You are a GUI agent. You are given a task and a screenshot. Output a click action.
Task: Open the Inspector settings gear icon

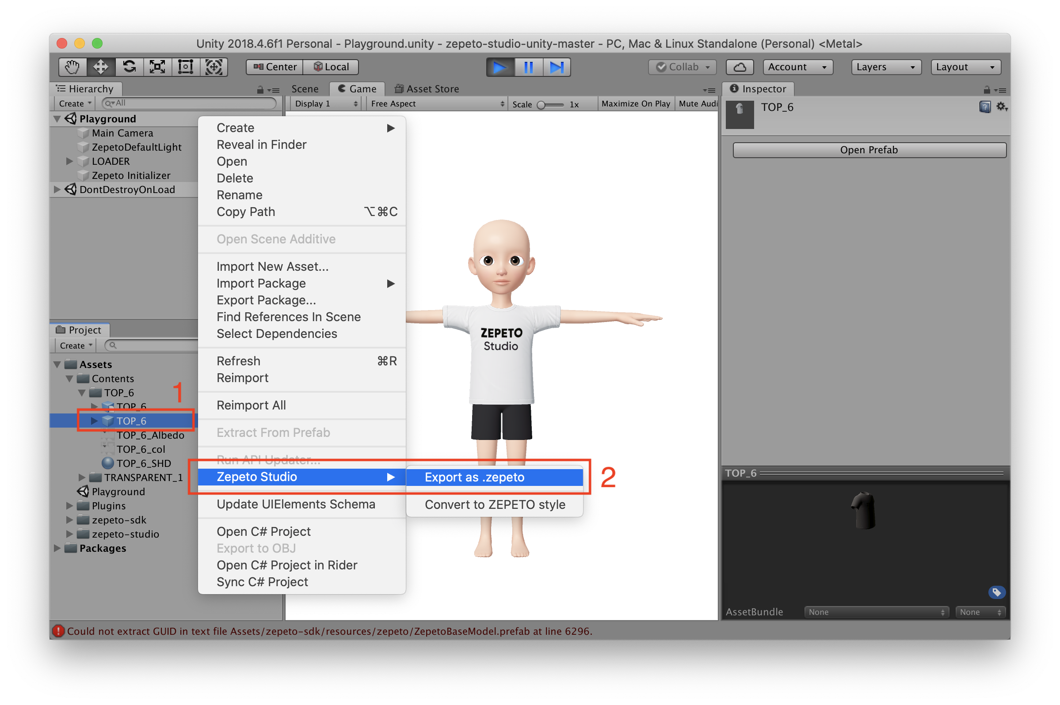[1001, 107]
